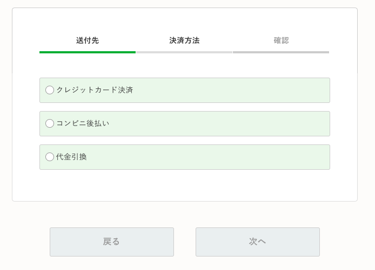Click the gray progress segment under 確認
The height and width of the screenshot is (270, 375).
coord(281,52)
